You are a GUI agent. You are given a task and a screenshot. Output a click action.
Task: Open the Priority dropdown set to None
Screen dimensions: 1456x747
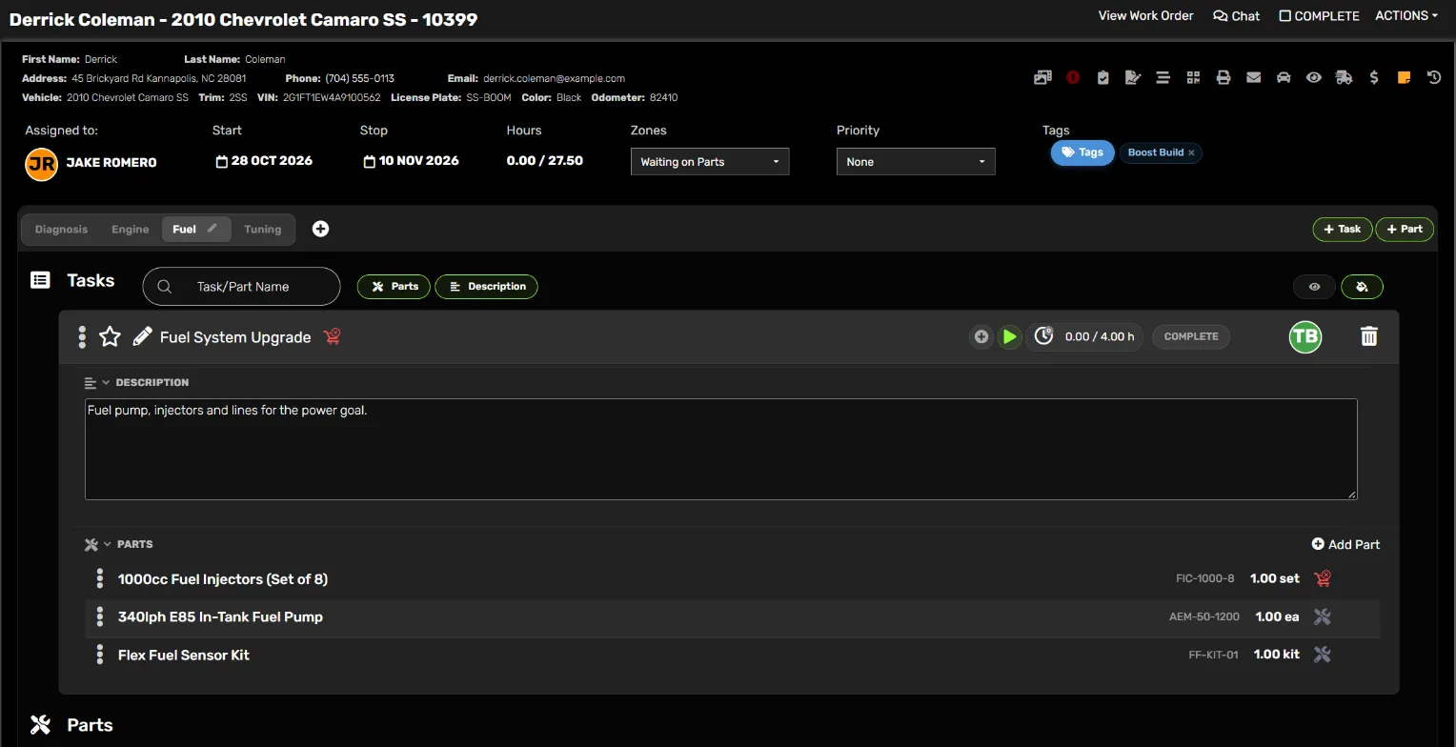(916, 162)
